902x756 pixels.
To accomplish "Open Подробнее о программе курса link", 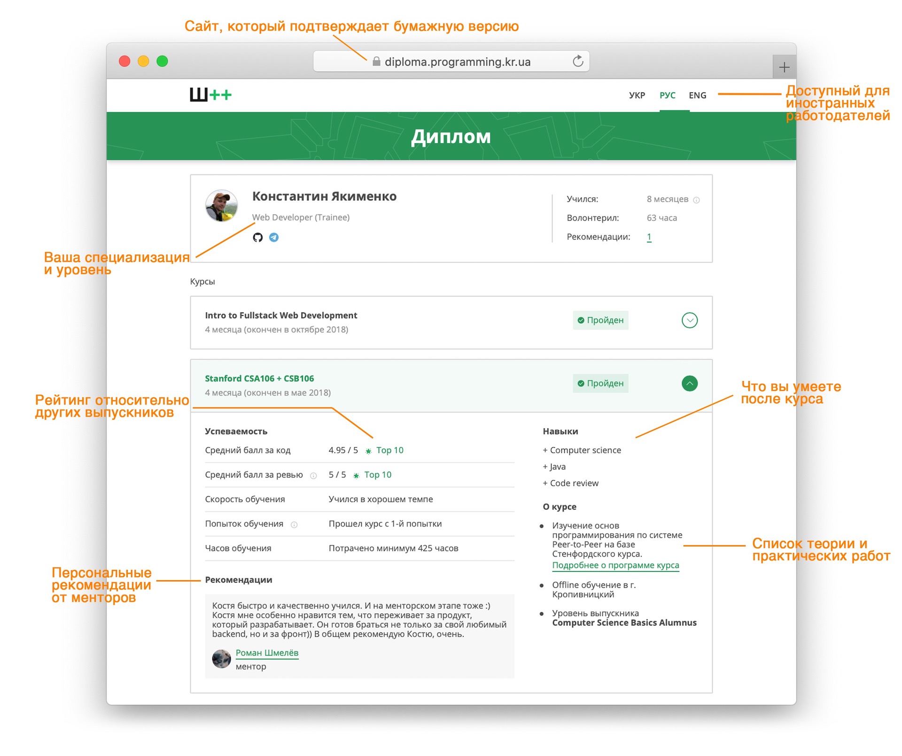I will point(615,565).
